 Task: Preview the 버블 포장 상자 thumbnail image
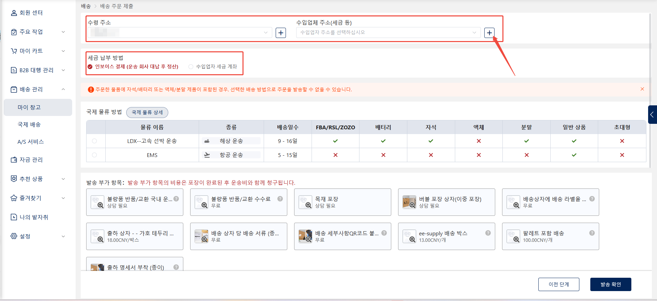click(x=409, y=202)
